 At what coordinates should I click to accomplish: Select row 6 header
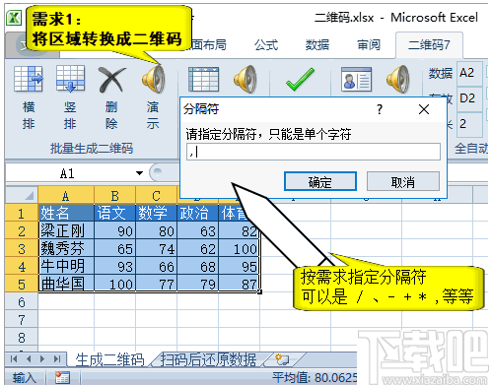click(x=22, y=301)
